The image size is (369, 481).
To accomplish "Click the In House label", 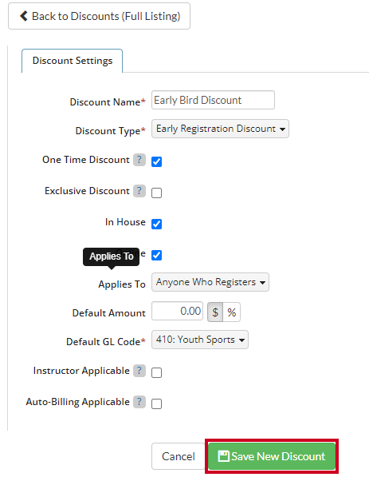I will 125,222.
